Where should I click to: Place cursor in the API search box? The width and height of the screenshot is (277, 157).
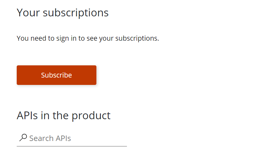[77, 138]
